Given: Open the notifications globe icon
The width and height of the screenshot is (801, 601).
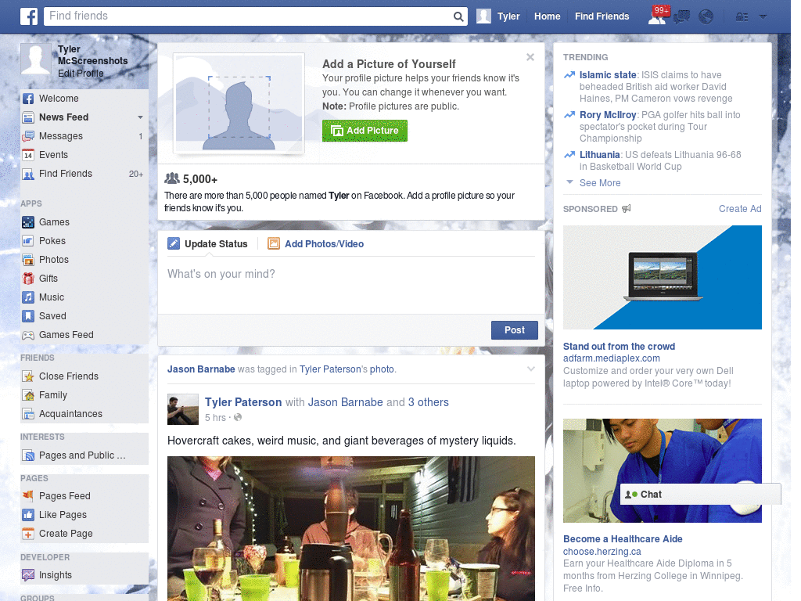Looking at the screenshot, I should pos(706,17).
